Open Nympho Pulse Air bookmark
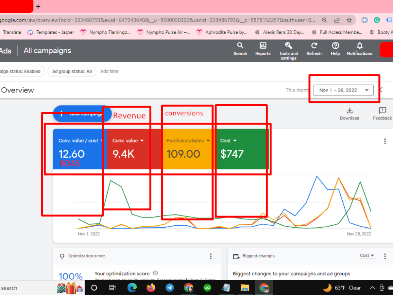This screenshot has height=295, width=393. [164, 32]
